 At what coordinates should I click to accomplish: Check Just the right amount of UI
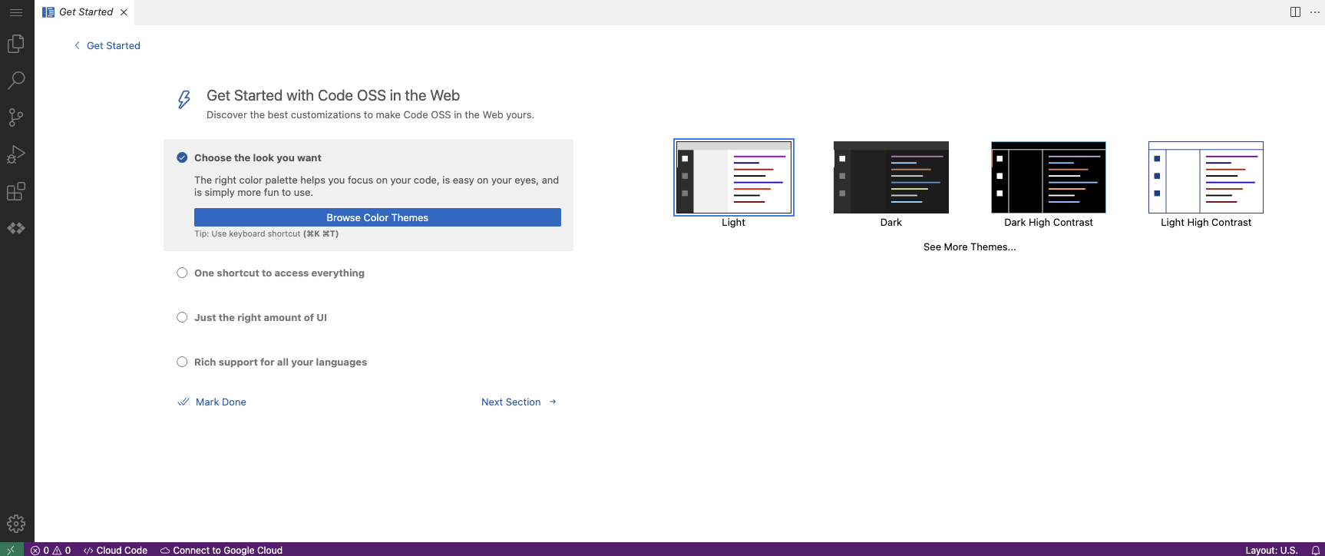pos(182,317)
